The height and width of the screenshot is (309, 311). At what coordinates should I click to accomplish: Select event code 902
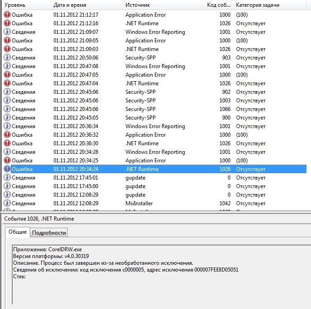[226, 92]
